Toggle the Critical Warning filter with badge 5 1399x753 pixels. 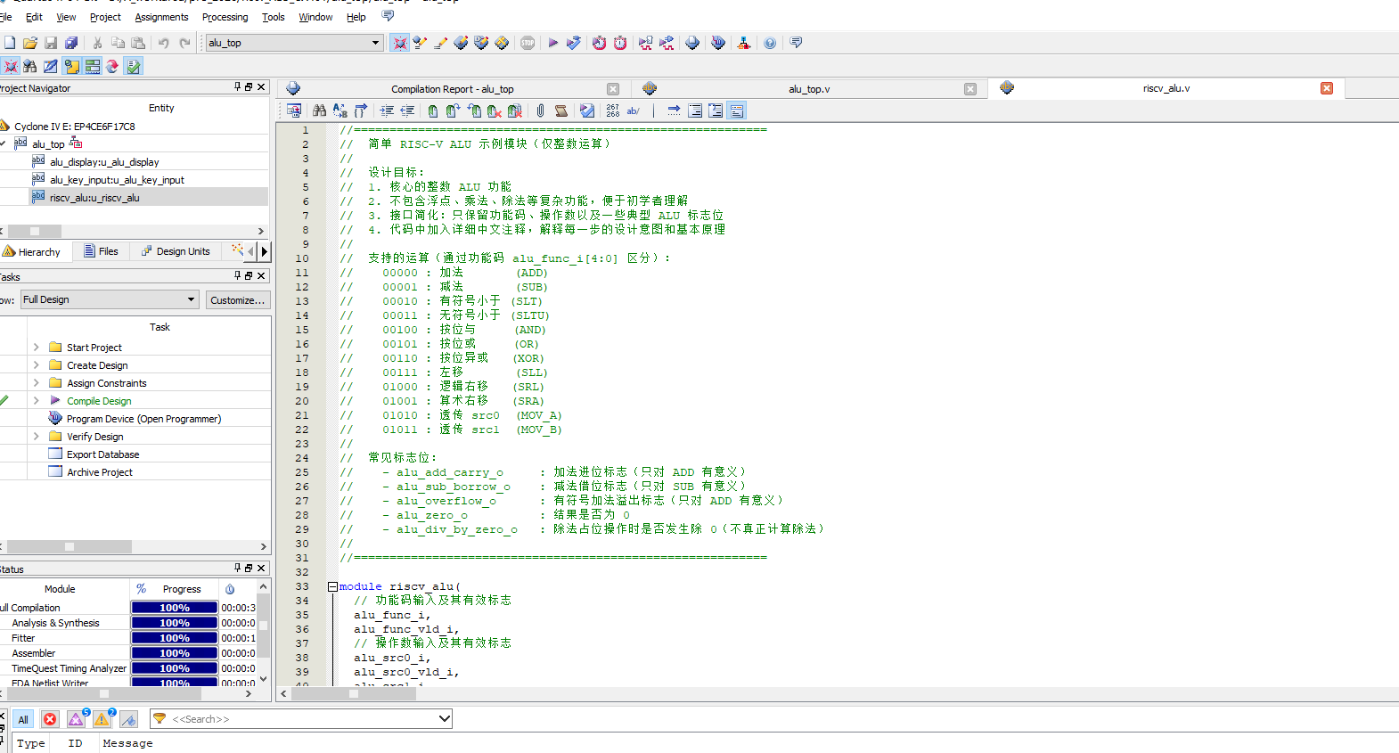(78, 718)
